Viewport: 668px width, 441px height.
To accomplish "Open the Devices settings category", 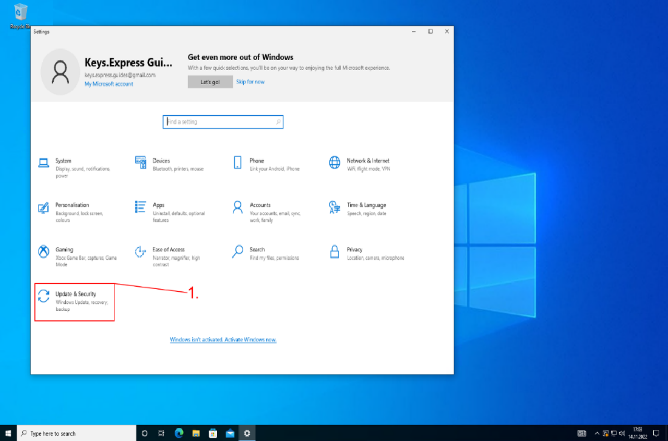I will point(161,161).
